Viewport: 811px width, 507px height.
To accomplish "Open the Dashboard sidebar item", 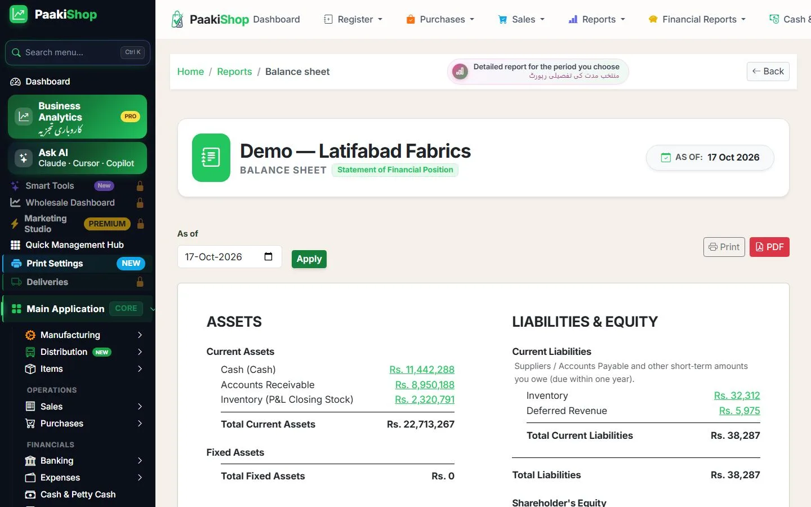I will 78,82.
